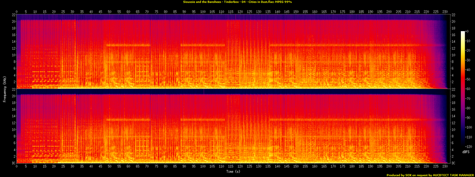Click the 'dBFS' label under the color scale
This screenshot has height=177, width=475.
pyautogui.click(x=466, y=152)
